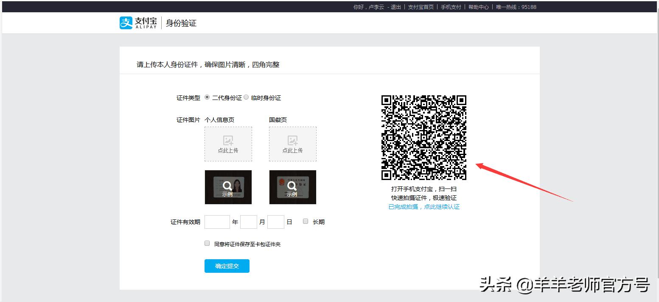659x302 pixels.
Task: Check the 长期 validity checkbox
Action: [305, 221]
